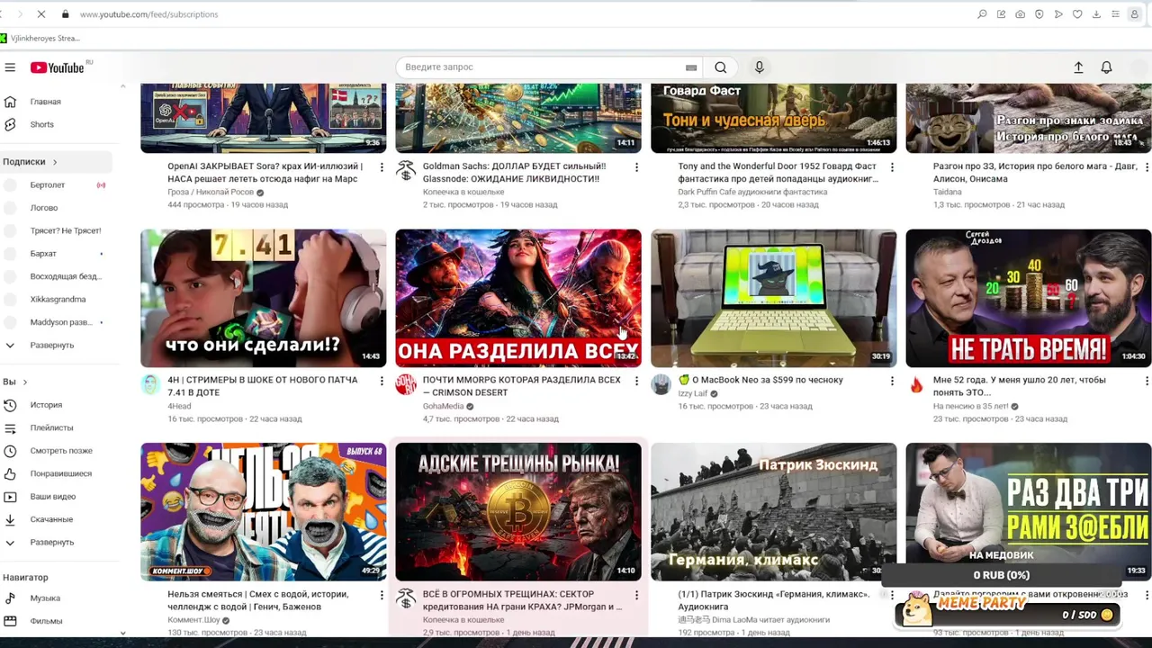Play the НЕ ТРАТЬ ВРЕМЯ thumbnail video
This screenshot has width=1152, height=648.
tap(1029, 298)
